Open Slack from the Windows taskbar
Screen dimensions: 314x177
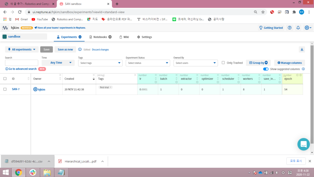pyautogui.click(x=33, y=172)
